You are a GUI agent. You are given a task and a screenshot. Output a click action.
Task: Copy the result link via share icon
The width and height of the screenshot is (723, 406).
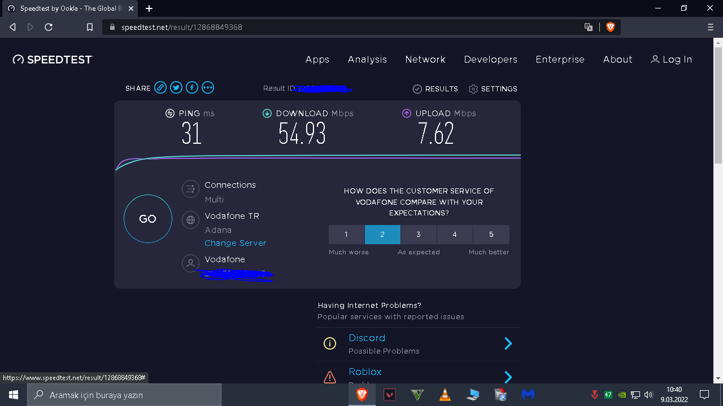(x=160, y=87)
